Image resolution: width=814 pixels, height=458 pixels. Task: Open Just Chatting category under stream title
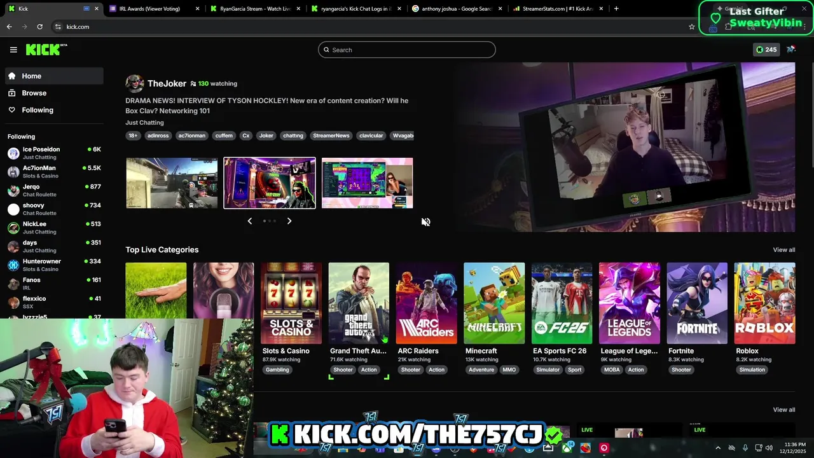[144, 122]
